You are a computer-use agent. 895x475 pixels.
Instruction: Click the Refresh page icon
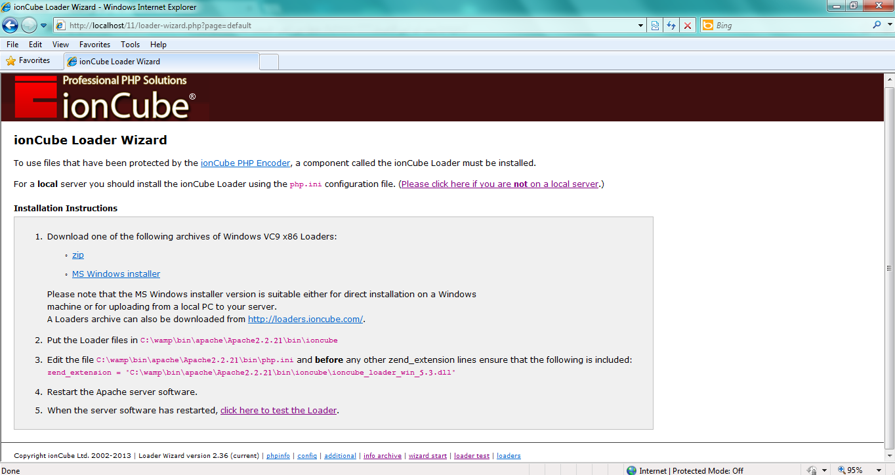671,26
